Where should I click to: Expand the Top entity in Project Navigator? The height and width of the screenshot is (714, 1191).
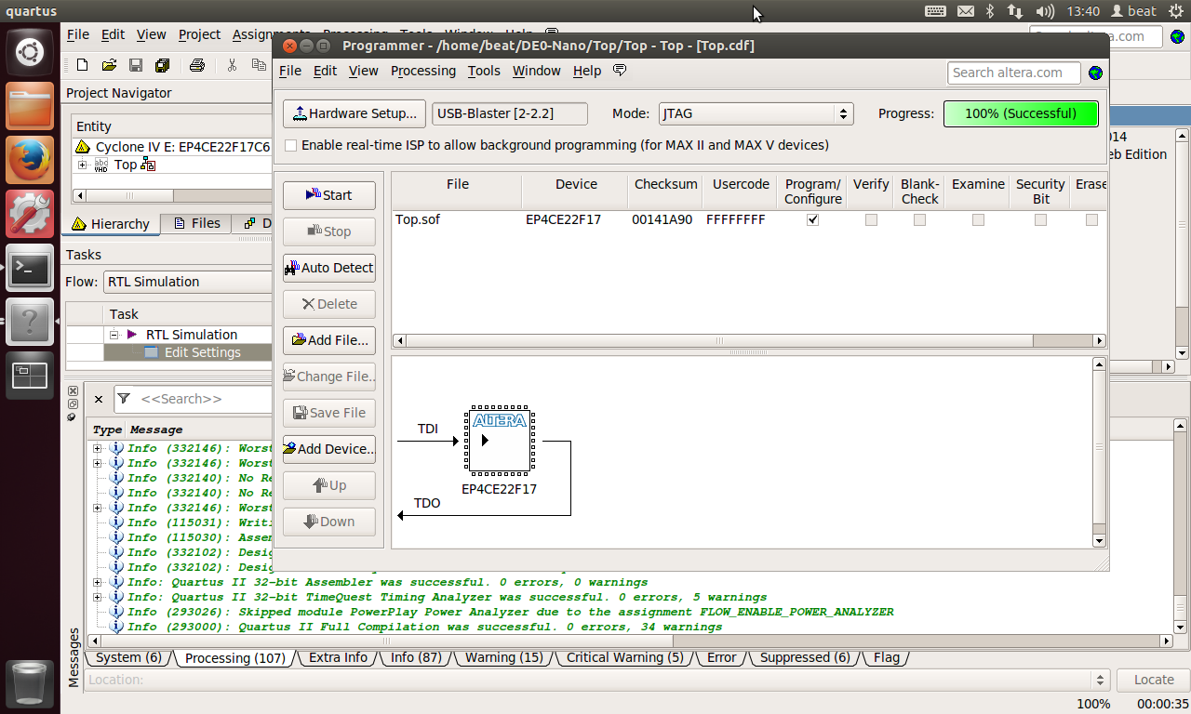point(83,165)
